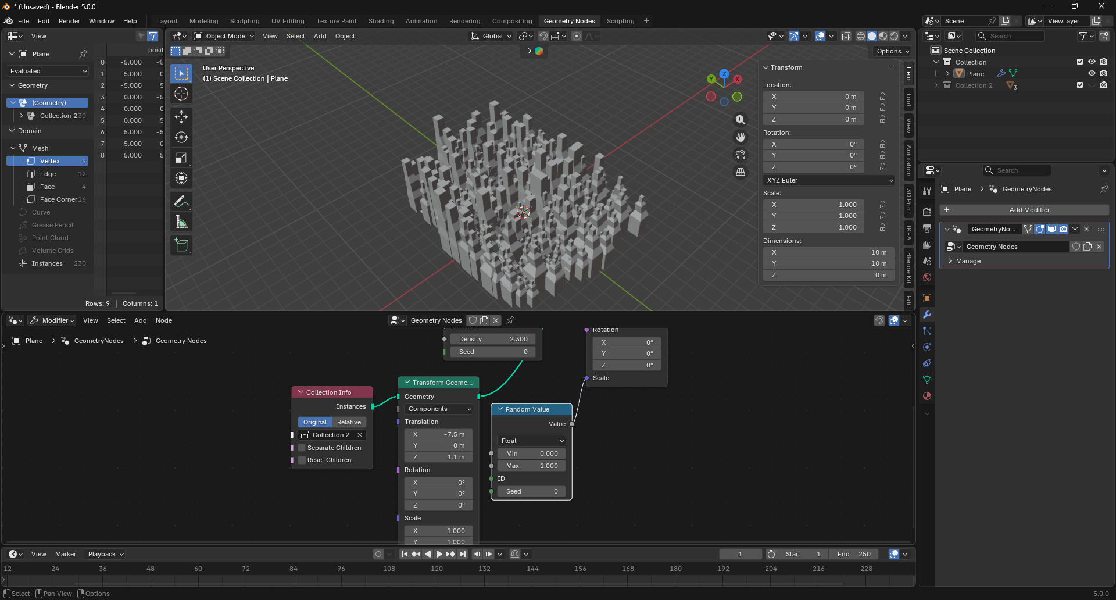
Task: Enable Reset Children checkbox
Action: pos(302,460)
